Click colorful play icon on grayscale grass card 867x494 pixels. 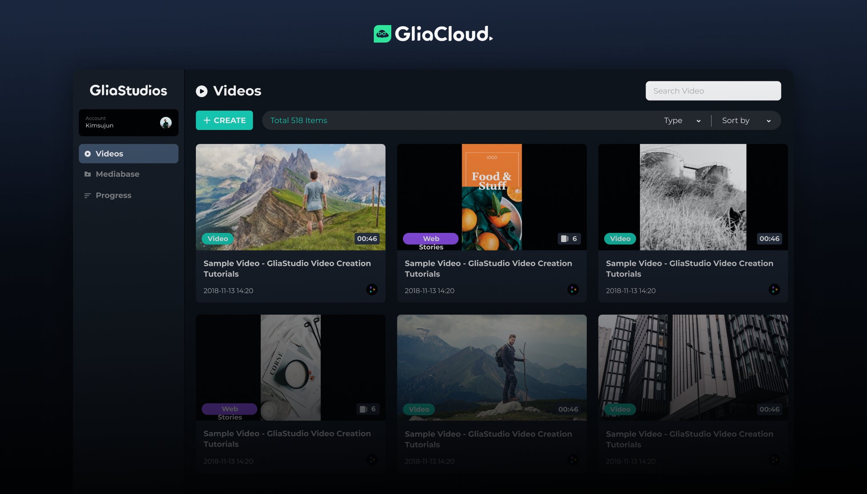(774, 290)
